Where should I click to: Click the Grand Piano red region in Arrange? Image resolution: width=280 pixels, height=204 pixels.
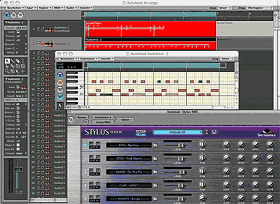[151, 29]
